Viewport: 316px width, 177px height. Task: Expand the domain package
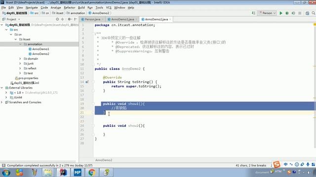point(20,59)
